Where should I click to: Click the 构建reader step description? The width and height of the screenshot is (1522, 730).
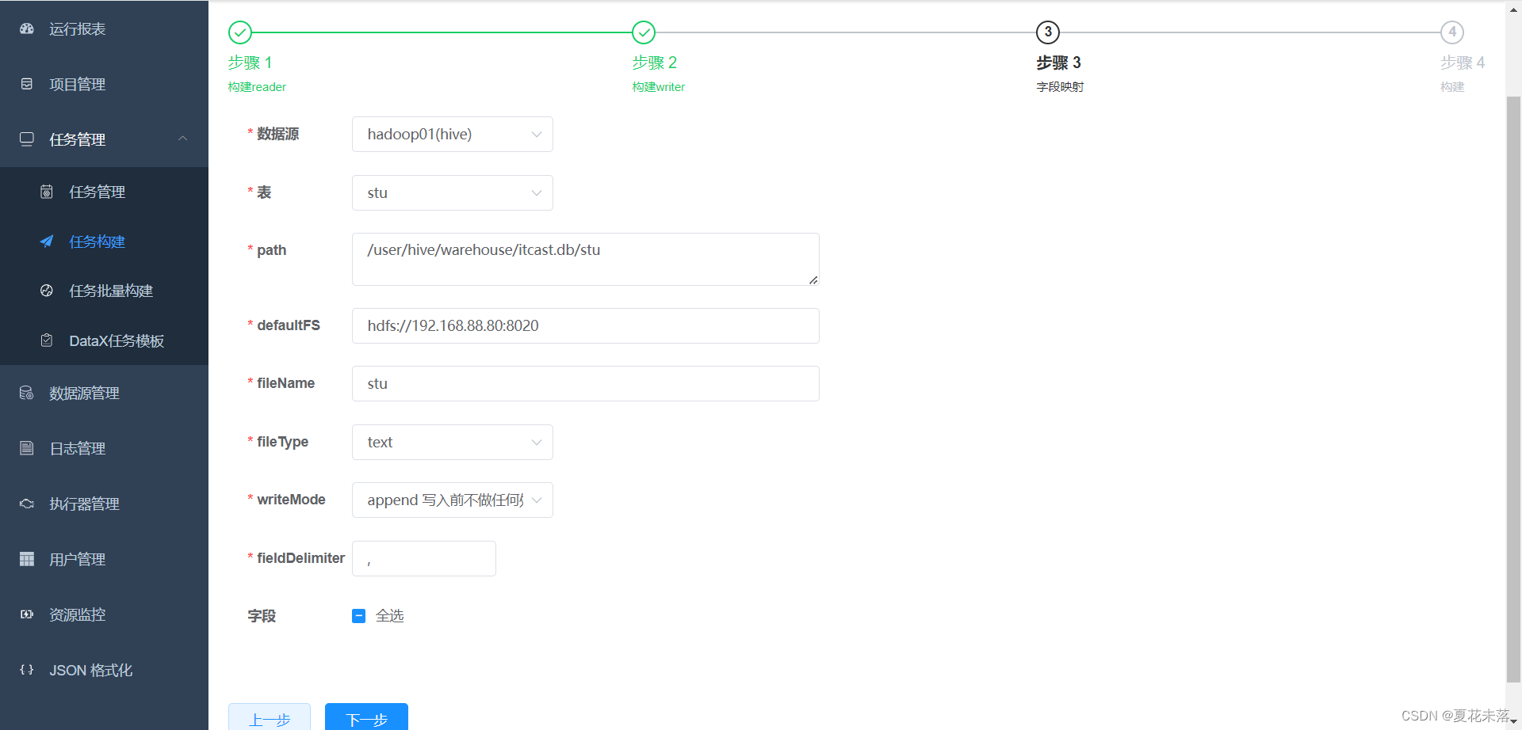pyautogui.click(x=258, y=87)
